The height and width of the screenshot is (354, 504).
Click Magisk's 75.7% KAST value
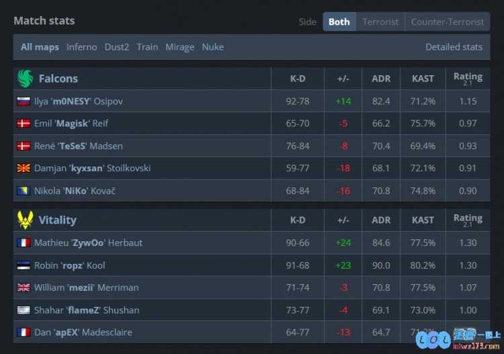423,124
